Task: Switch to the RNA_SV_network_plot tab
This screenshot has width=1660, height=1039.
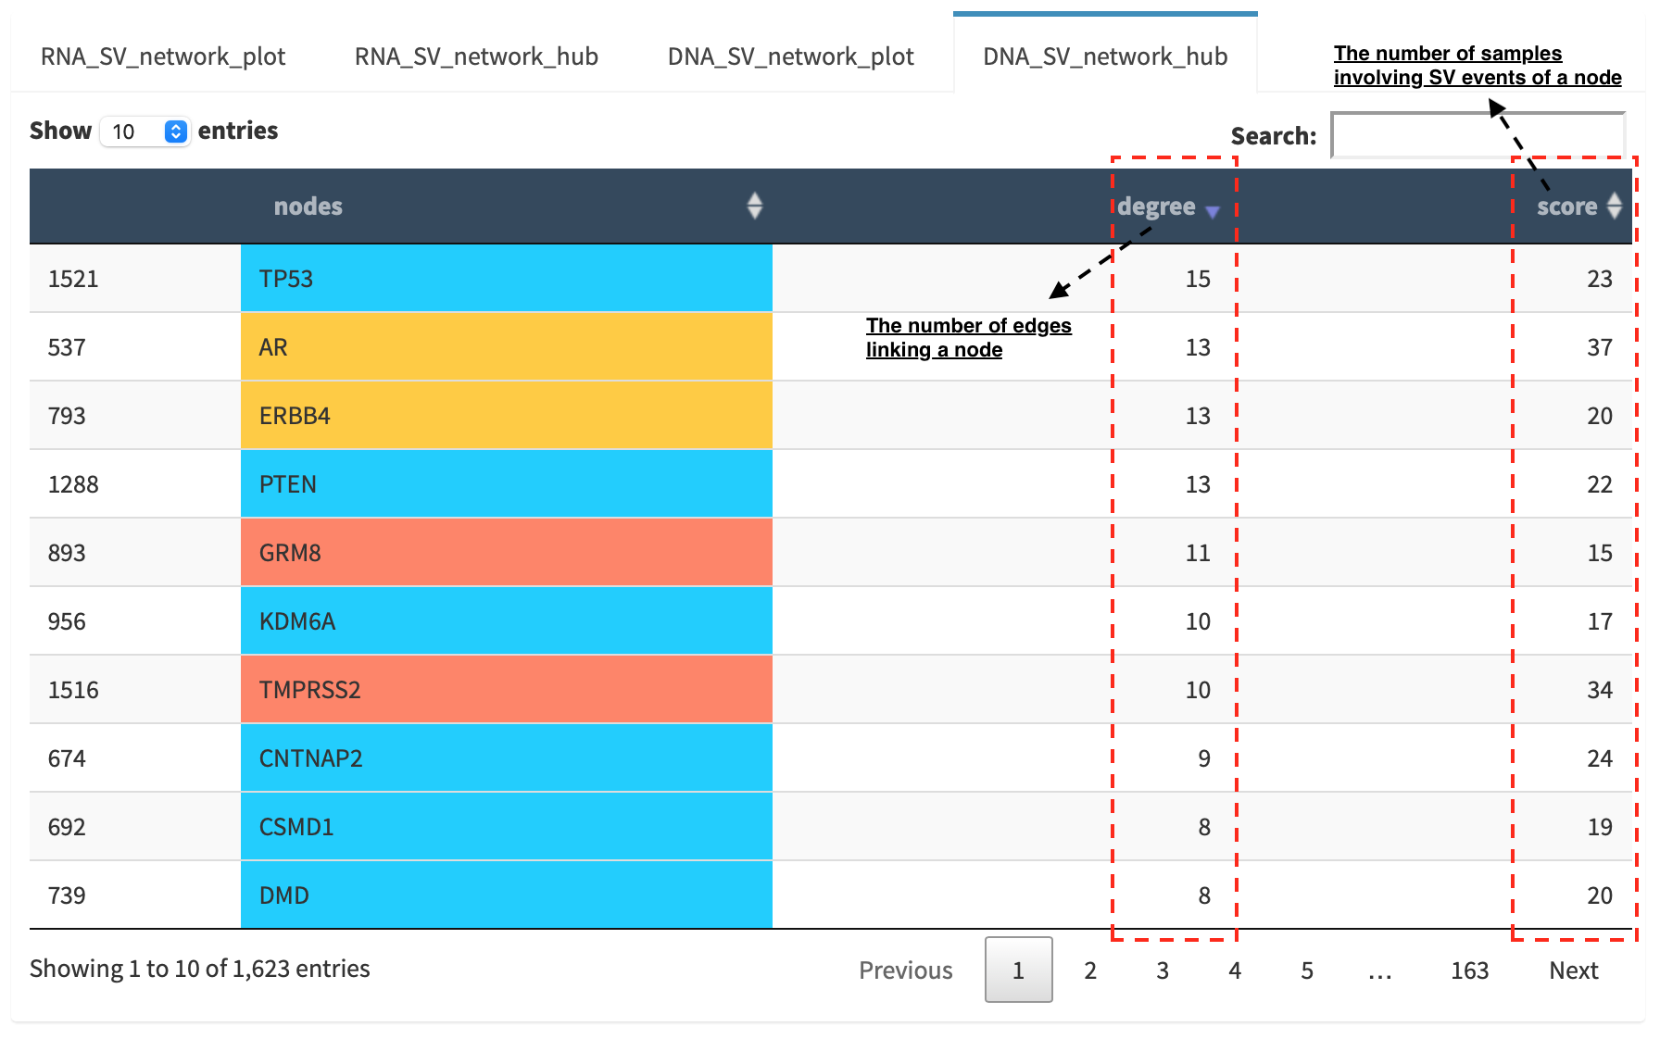Action: tap(163, 56)
